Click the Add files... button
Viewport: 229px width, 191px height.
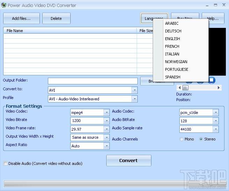[21, 18]
